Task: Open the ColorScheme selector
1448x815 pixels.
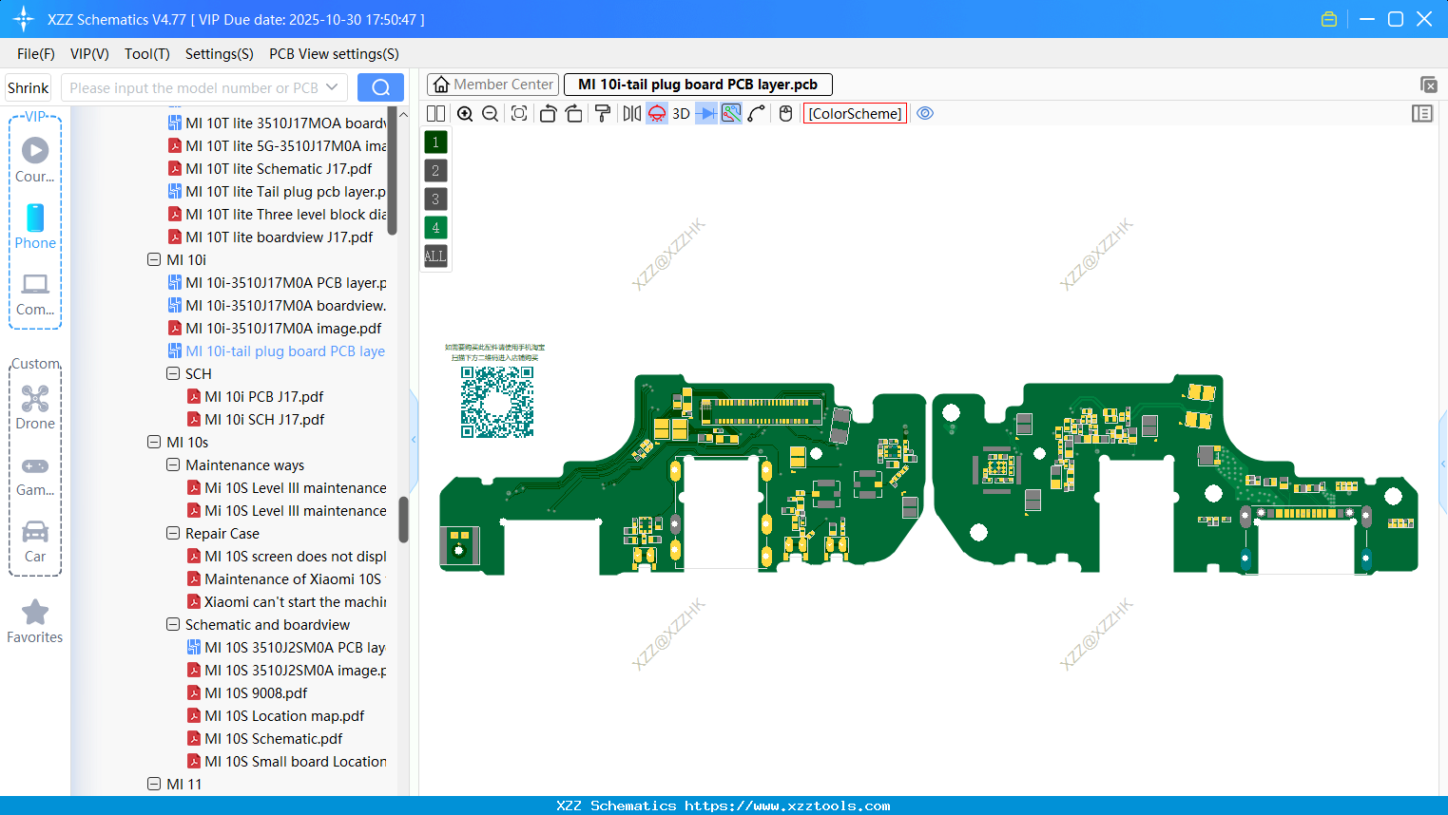Action: pyautogui.click(x=854, y=113)
